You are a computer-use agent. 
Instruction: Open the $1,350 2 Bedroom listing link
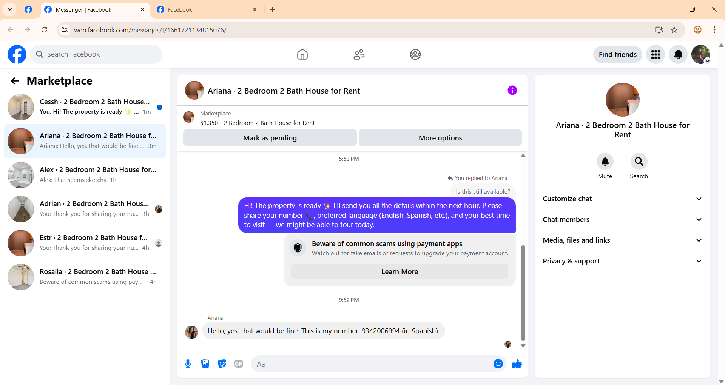pos(258,123)
